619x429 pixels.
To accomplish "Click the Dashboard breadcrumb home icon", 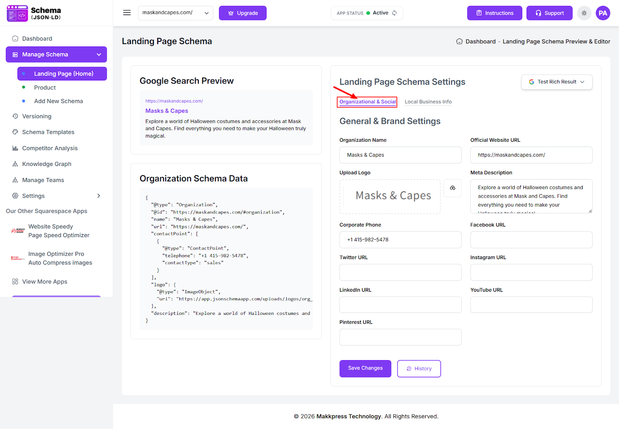I will point(459,41).
